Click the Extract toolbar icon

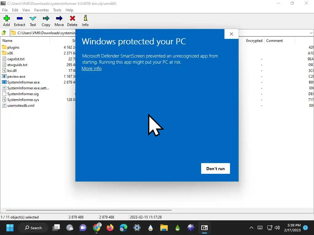tap(20, 18)
